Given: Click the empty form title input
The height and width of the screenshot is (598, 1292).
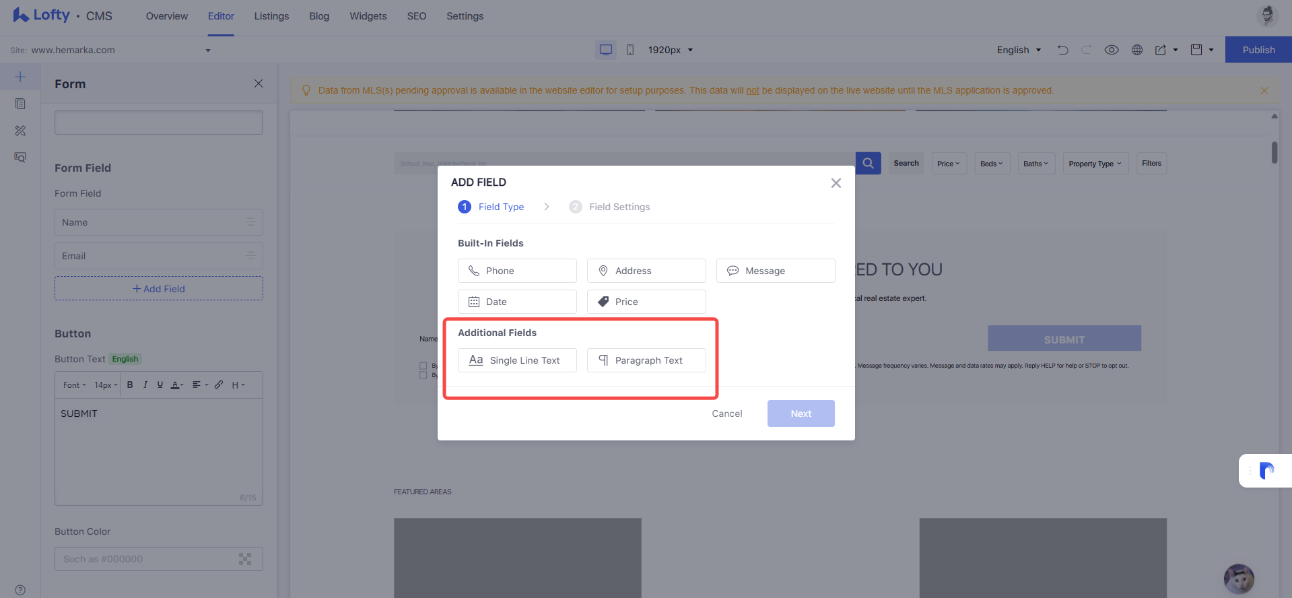Looking at the screenshot, I should pyautogui.click(x=159, y=123).
